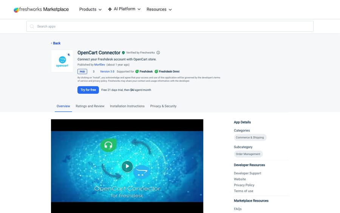The height and width of the screenshot is (213, 340).
Task: Click the Freshdesk product icon
Action: pos(137,72)
